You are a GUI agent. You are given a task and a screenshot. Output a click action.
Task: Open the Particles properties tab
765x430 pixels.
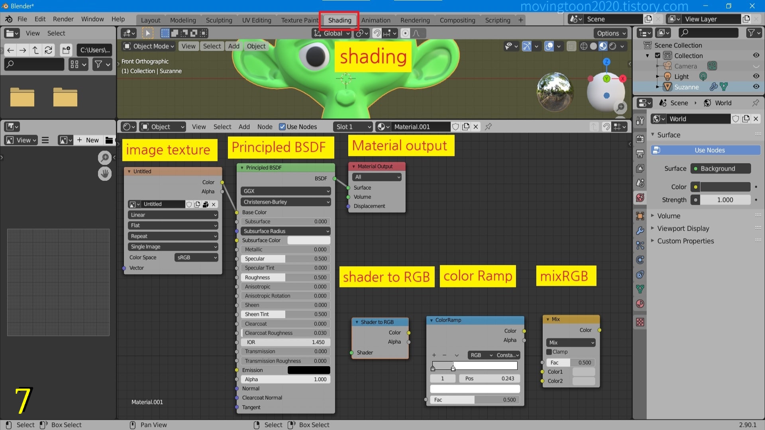click(640, 245)
